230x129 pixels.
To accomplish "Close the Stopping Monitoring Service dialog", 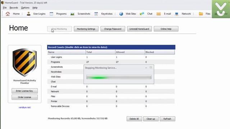I will pos(151,68).
